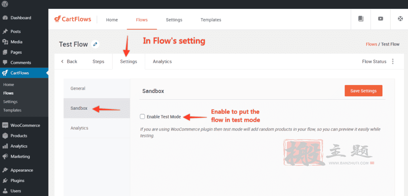Click the Sandbox section heading
The height and width of the screenshot is (196, 408).
tap(153, 91)
